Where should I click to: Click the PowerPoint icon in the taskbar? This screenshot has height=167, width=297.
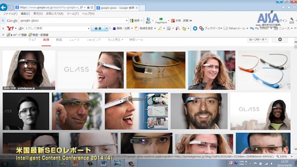[76, 163]
